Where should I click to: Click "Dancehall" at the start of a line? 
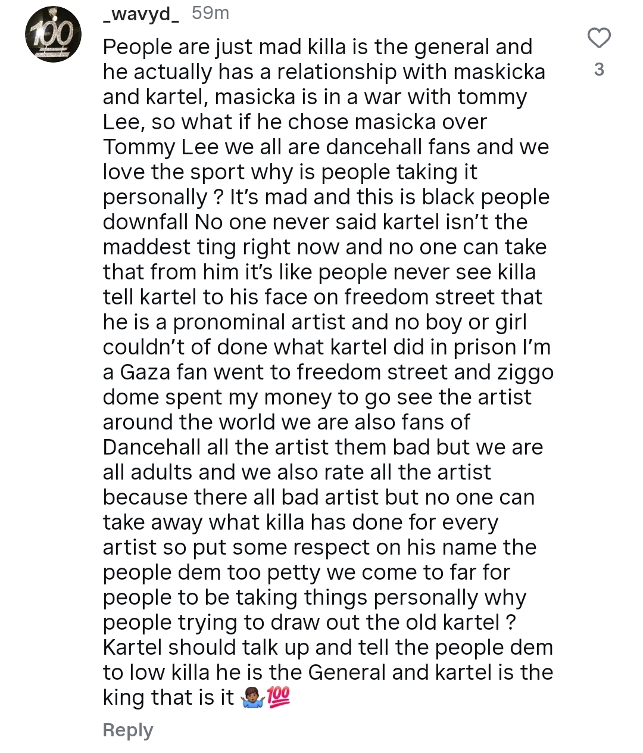[x=151, y=447]
